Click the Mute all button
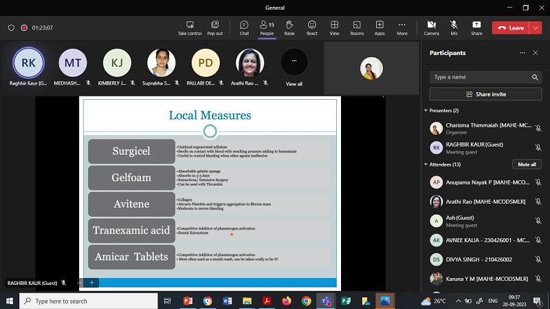Screen dimensions: 550x309 pos(527,164)
